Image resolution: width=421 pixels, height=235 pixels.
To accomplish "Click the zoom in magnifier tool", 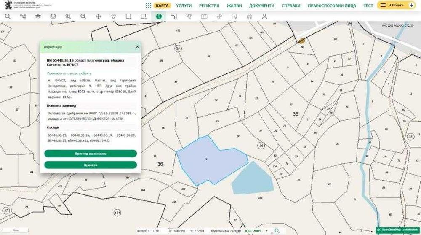I will click(x=68, y=16).
